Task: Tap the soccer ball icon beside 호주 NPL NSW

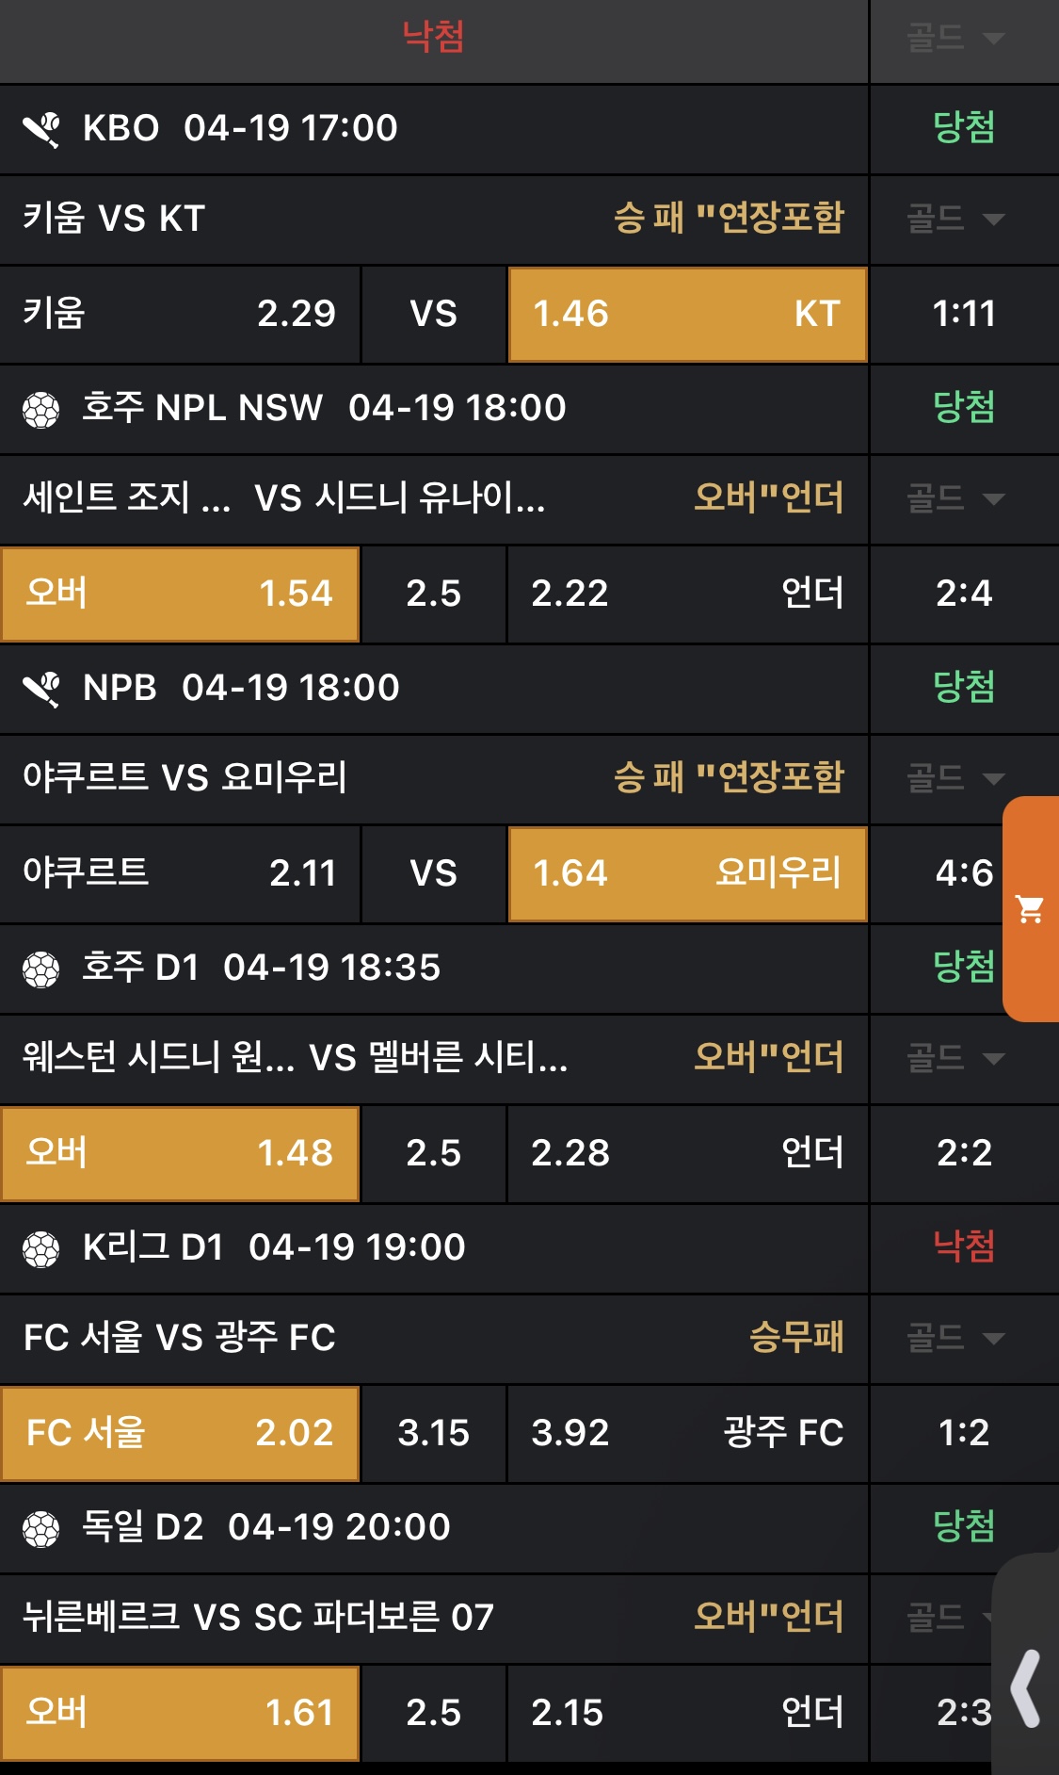Action: [x=41, y=409]
